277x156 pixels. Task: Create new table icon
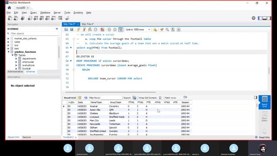[35, 18]
